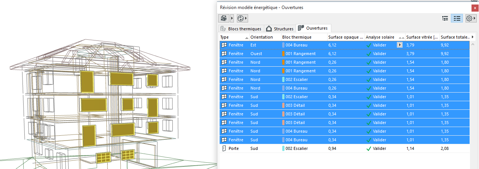Open the arrow menu beside 3D view button
The width and height of the screenshot is (479, 169).
tap(232, 18)
